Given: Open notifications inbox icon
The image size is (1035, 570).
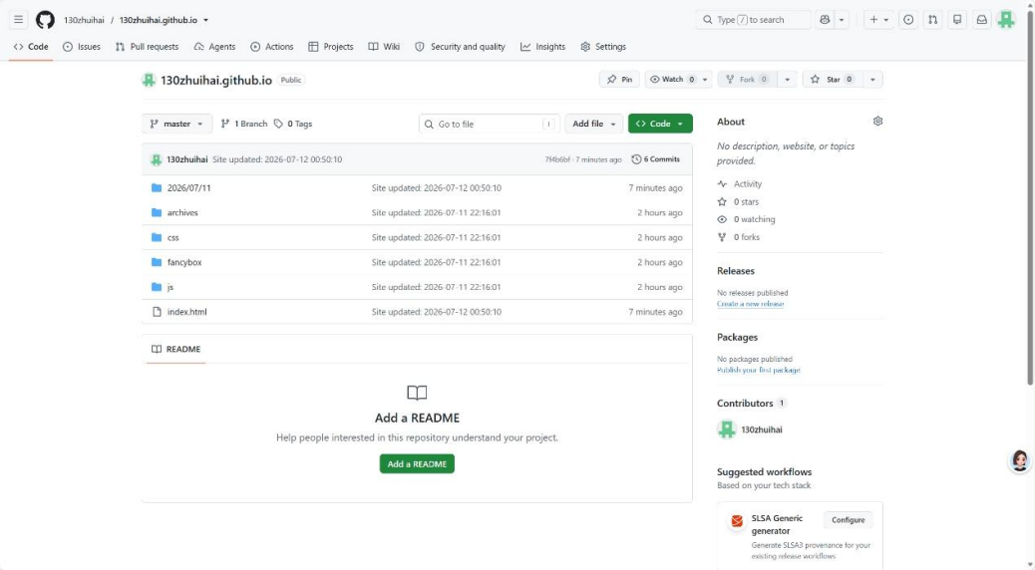Looking at the screenshot, I should coord(981,20).
